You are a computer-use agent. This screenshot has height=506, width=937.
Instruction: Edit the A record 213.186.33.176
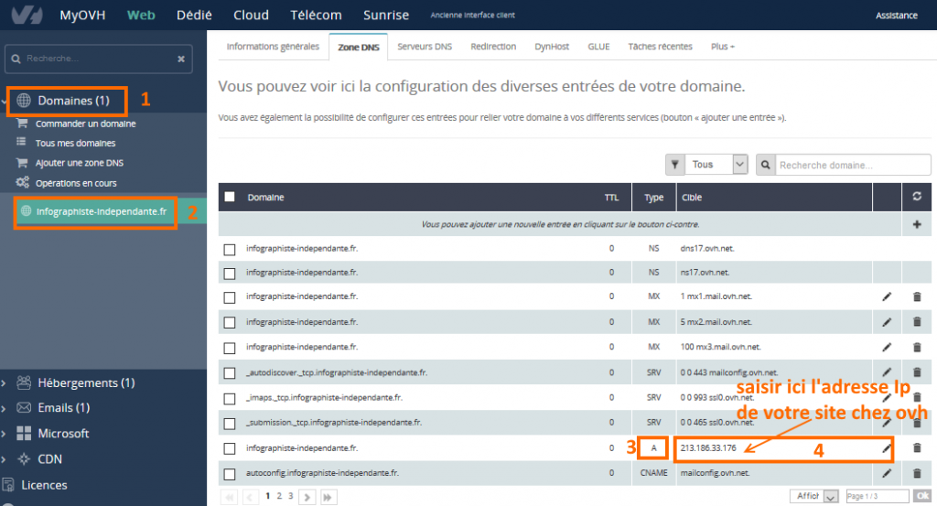point(887,448)
